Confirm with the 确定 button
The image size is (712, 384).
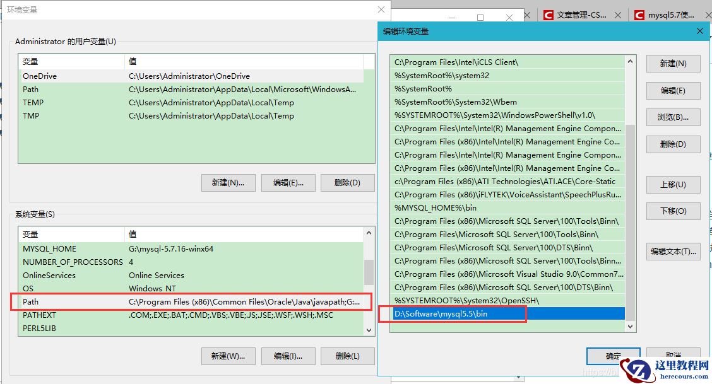(613, 356)
